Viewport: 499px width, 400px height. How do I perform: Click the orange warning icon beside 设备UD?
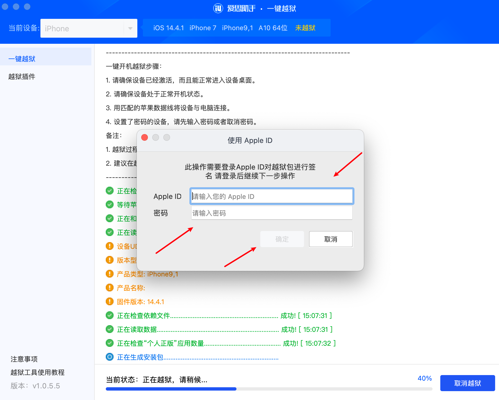pyautogui.click(x=110, y=246)
